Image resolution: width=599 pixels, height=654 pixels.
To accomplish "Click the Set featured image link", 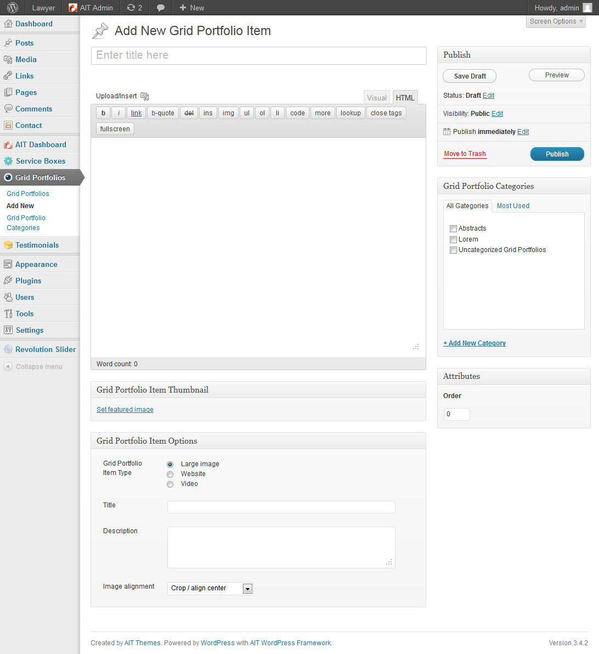I will click(125, 410).
